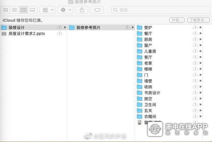212x142 pixels.
Task: Click iCloud download icon next to 壁炉
Action: [x=195, y=27]
